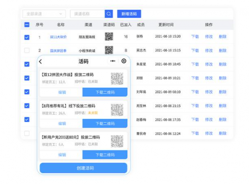Open the 双11大砍价 name link

coord(58,37)
